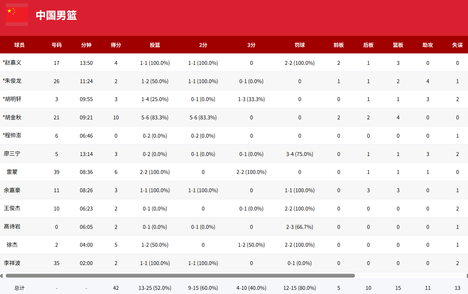Click 程帅澎's minutes 06:46
468x294 pixels.
86,136
